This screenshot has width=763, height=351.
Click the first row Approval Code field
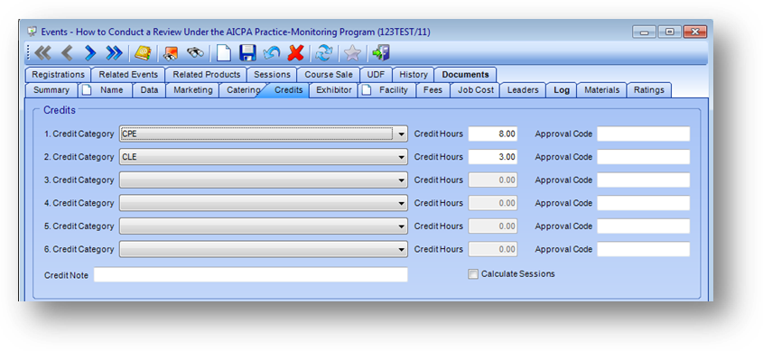point(643,134)
